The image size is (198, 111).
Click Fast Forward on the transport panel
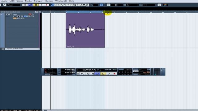(x=88, y=74)
